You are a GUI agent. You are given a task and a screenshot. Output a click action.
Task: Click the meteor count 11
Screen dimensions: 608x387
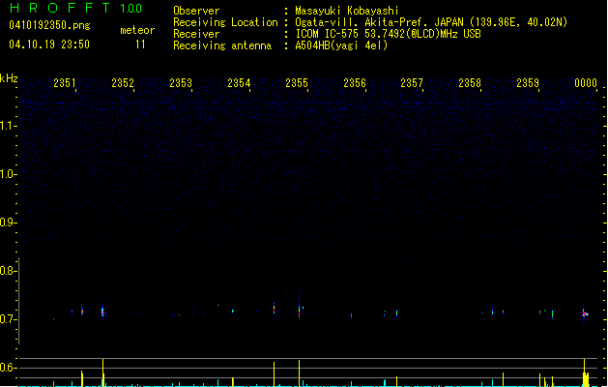coord(140,45)
